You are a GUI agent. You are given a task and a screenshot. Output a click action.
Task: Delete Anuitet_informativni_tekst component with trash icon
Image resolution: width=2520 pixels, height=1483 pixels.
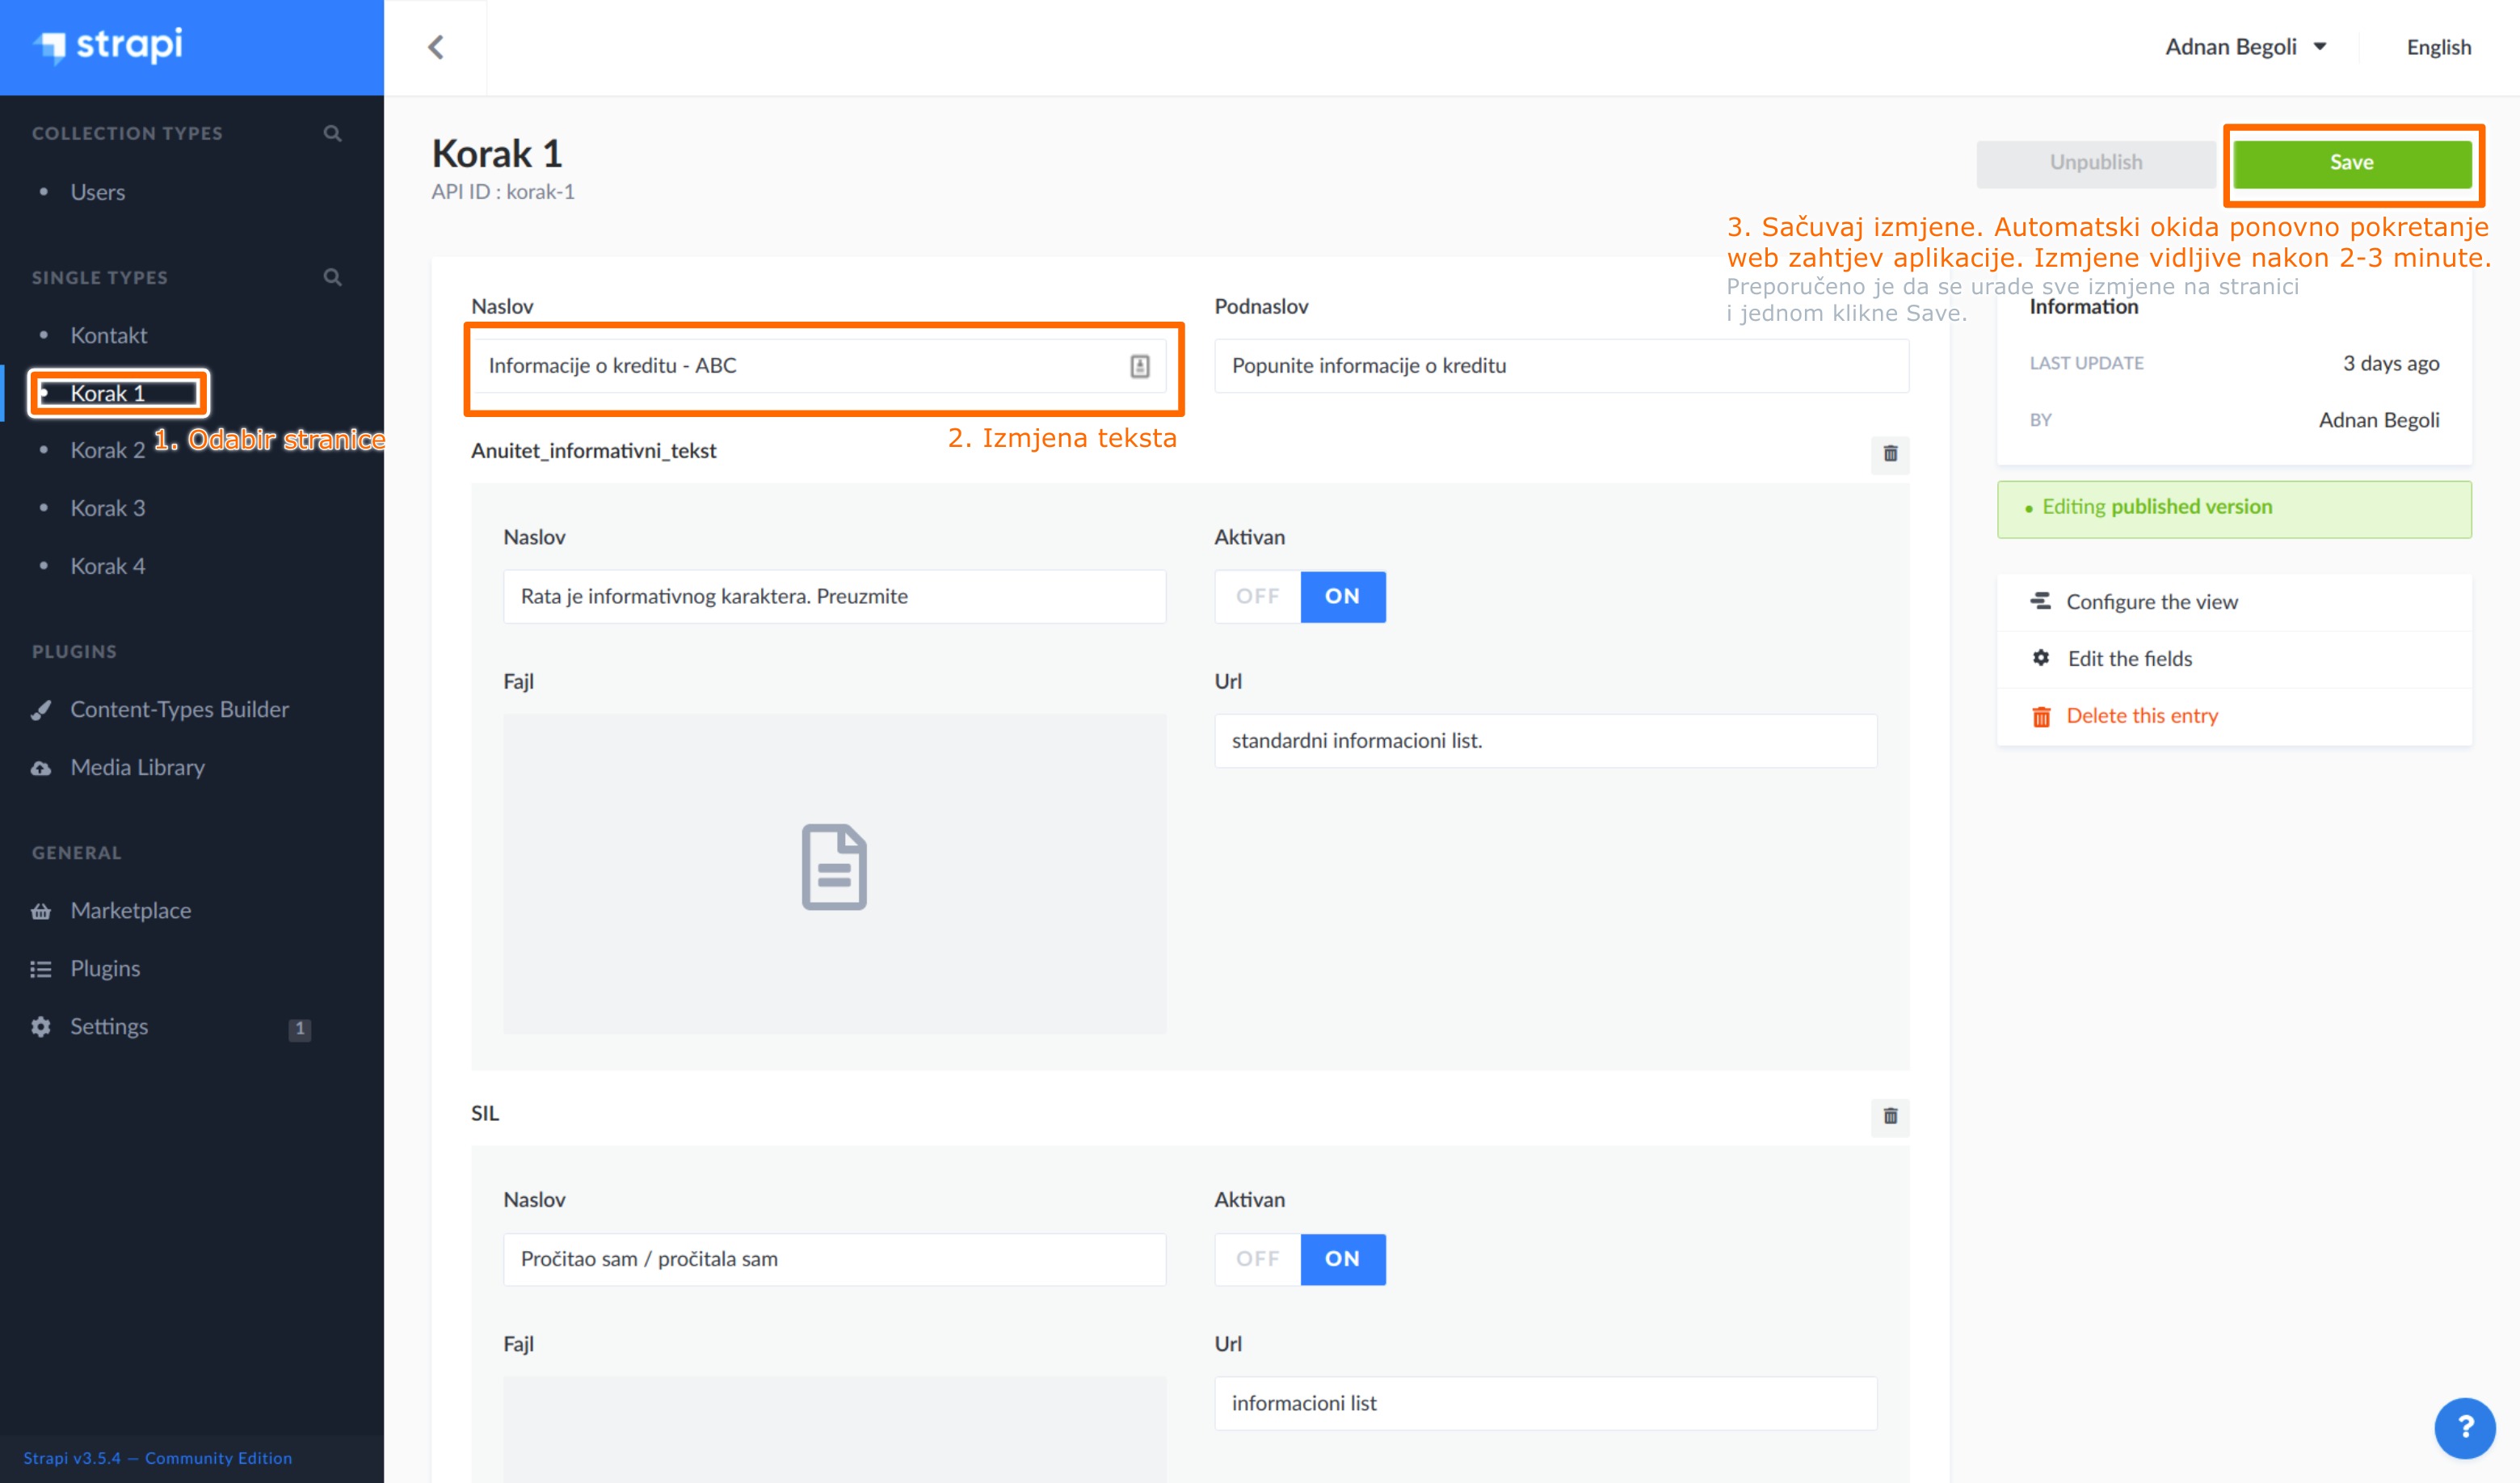pos(1889,454)
